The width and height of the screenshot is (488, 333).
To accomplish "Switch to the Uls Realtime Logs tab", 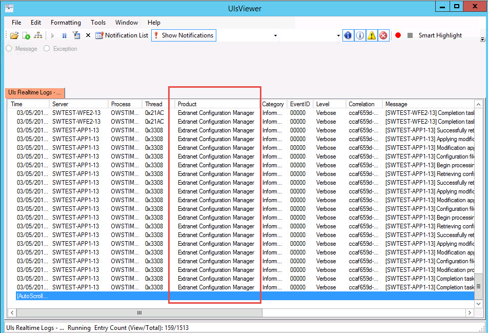I will [34, 92].
